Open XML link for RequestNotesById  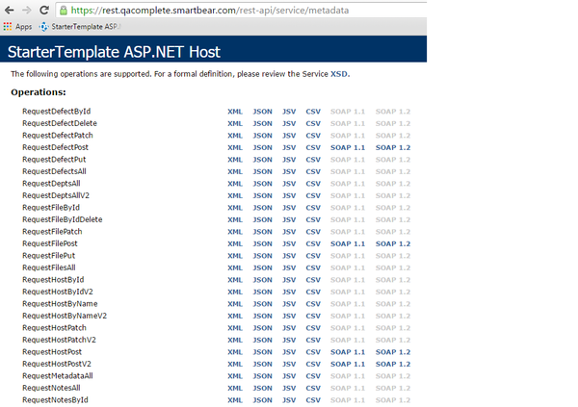point(235,400)
